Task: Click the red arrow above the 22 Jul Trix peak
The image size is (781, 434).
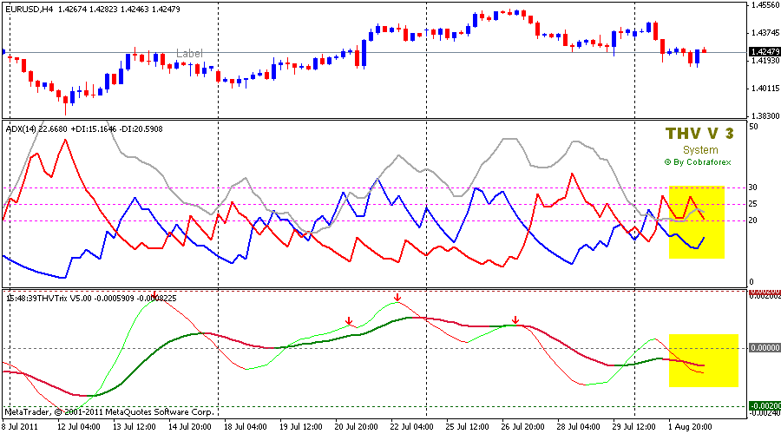Action: click(397, 299)
